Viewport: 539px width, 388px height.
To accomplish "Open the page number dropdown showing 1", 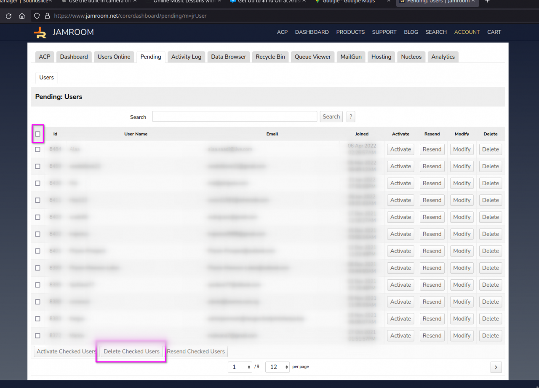I will [x=240, y=367].
